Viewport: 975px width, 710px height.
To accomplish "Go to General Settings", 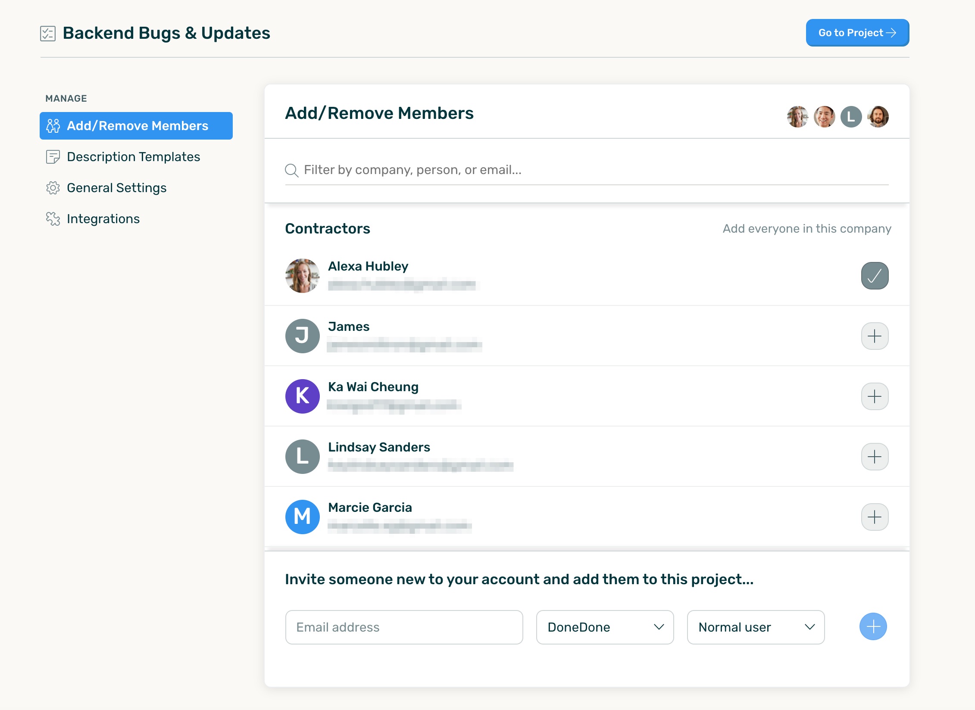I will coord(116,188).
